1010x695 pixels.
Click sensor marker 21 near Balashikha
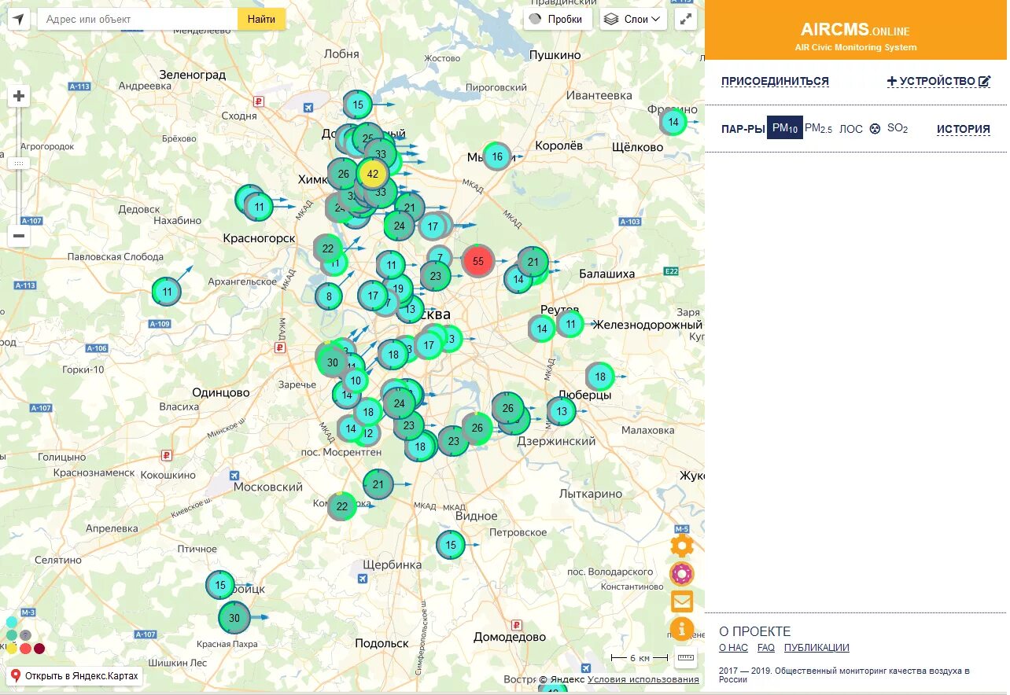(x=533, y=263)
